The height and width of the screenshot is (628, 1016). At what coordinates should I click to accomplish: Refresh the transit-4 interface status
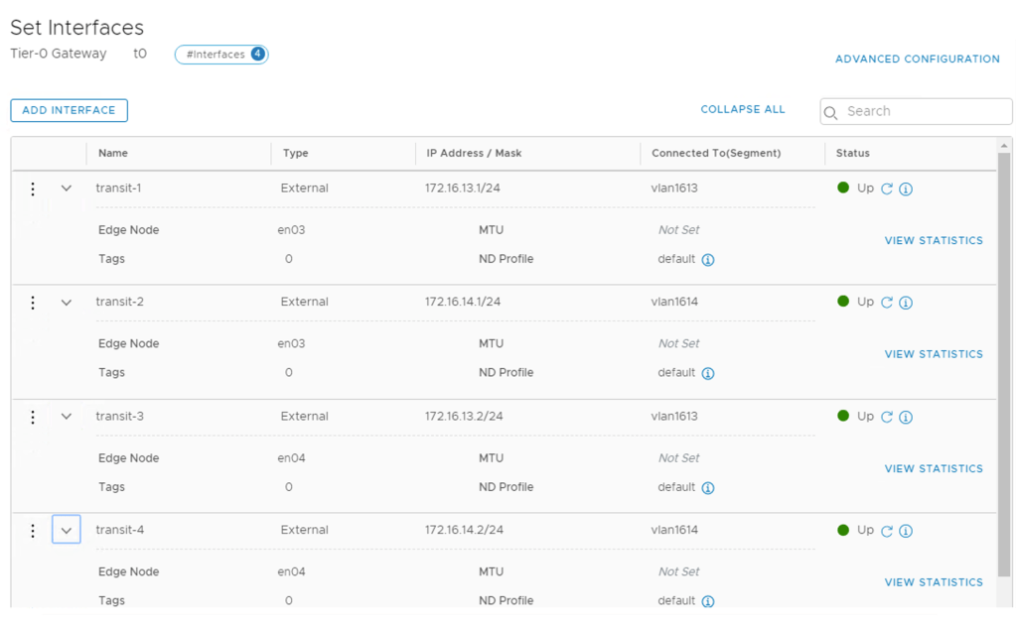click(888, 530)
